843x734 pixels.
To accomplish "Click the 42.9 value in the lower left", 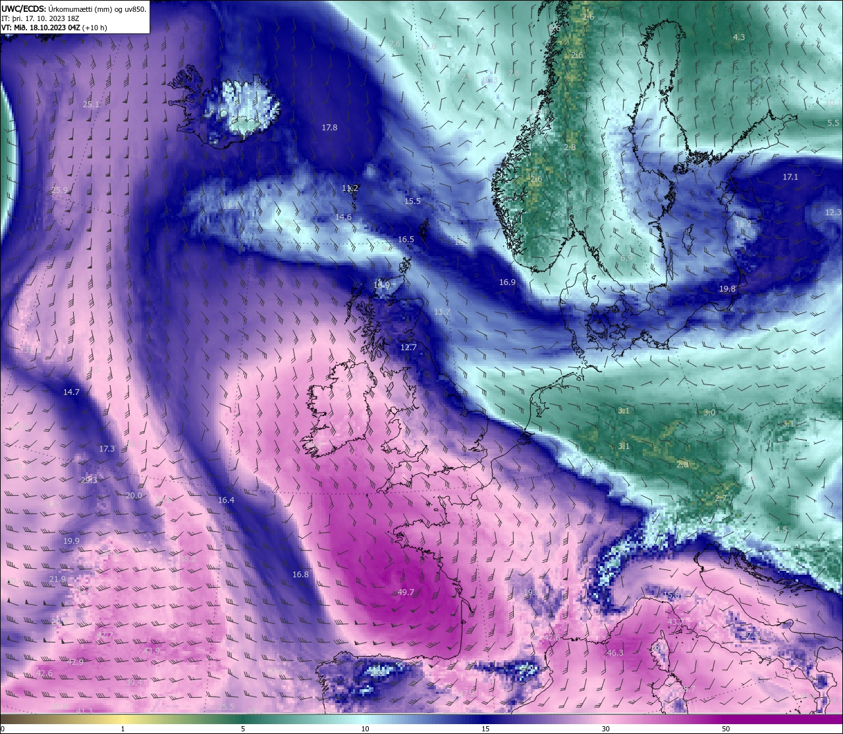I will 75,662.
